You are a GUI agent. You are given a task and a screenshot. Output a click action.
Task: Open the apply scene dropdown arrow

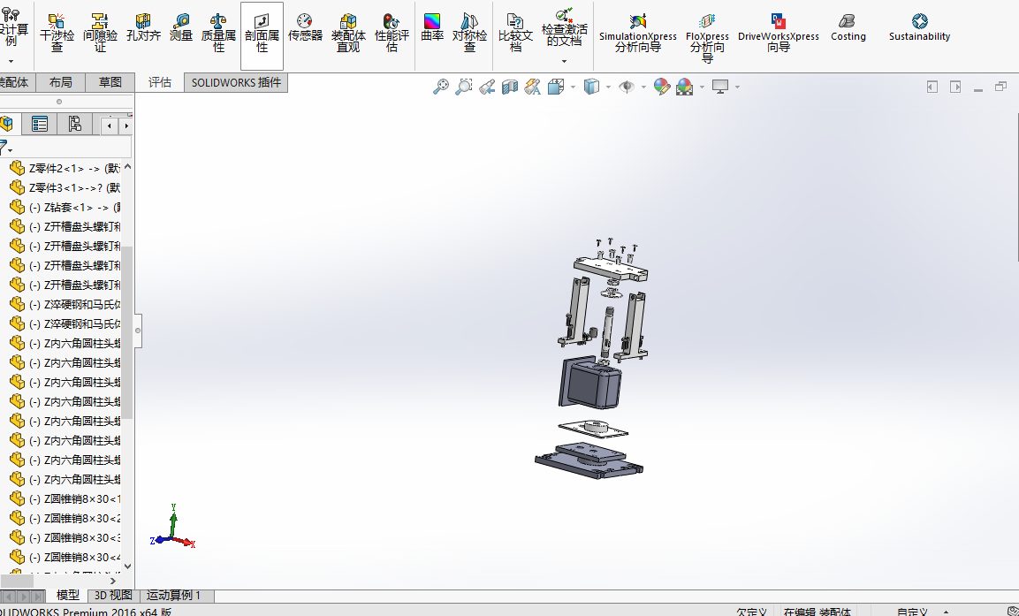pos(702,87)
